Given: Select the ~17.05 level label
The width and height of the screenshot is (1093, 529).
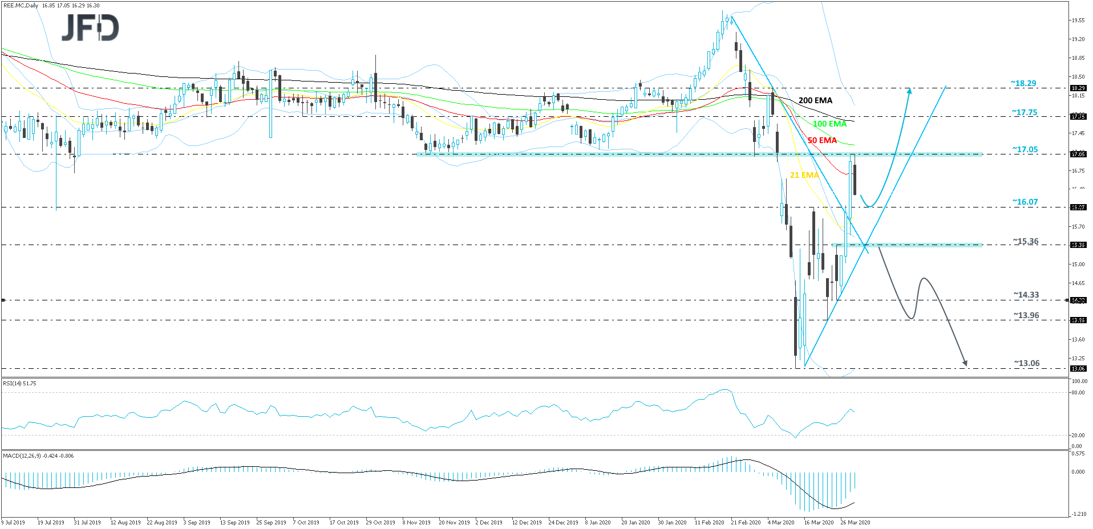Looking at the screenshot, I should pyautogui.click(x=1025, y=149).
